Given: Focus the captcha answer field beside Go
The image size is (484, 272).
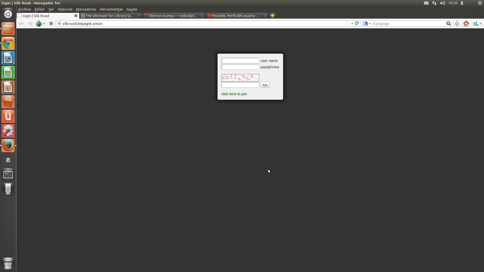Looking at the screenshot, I should (x=240, y=85).
